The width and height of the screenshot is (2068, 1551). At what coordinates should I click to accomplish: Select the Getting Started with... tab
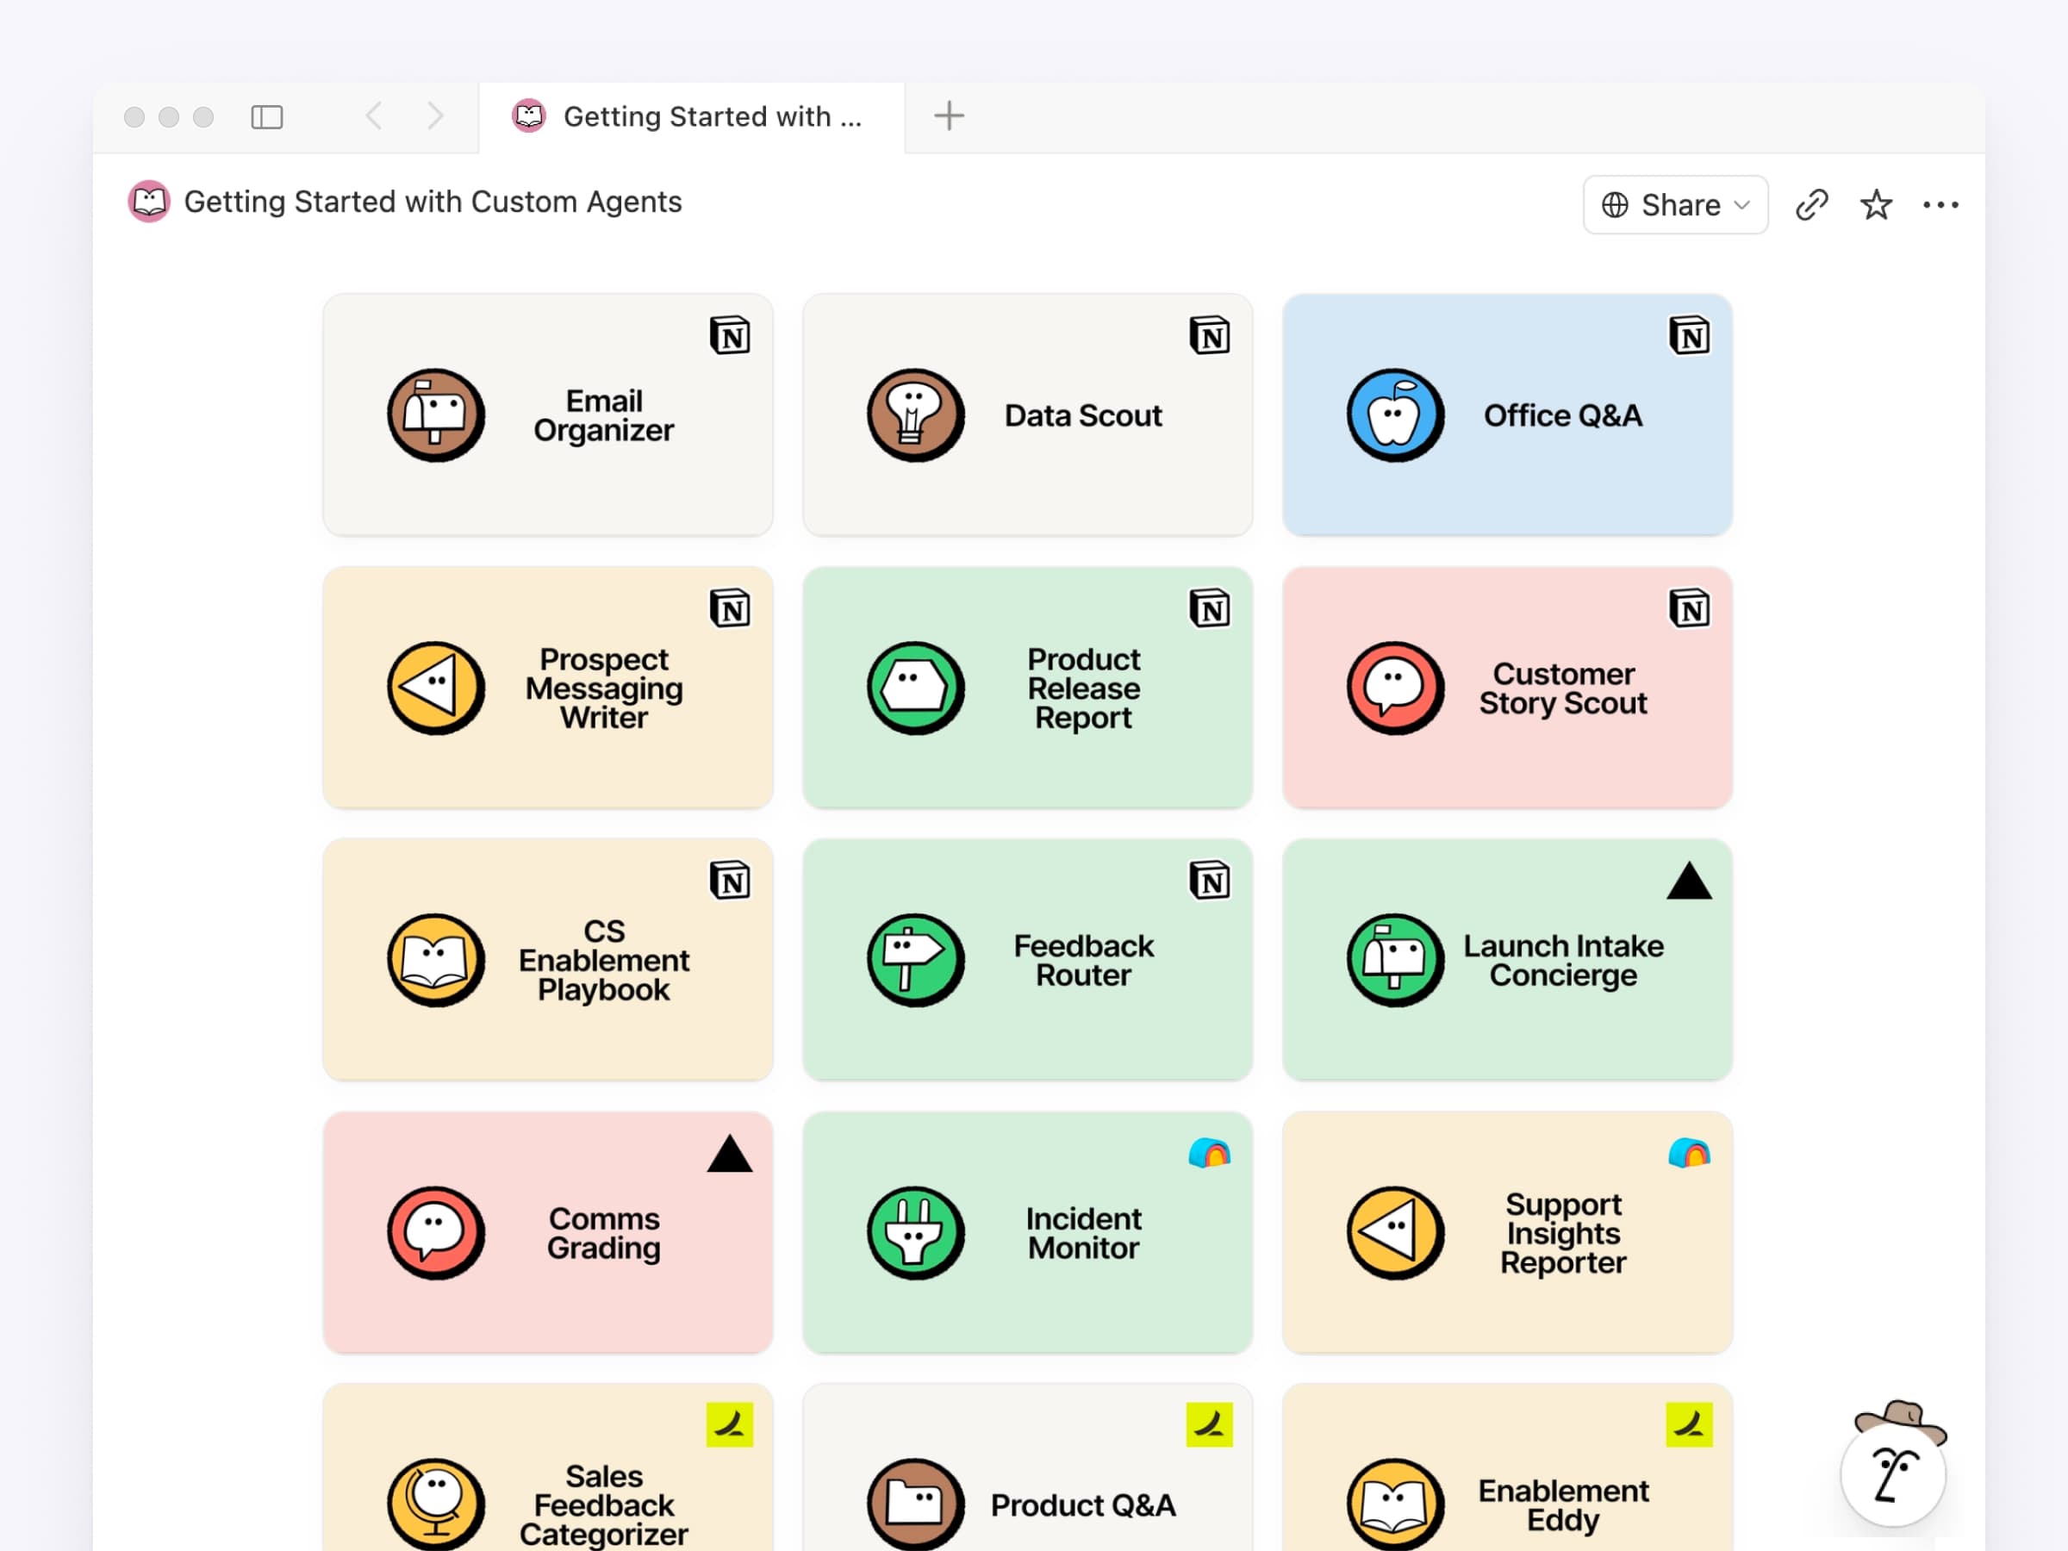(x=691, y=117)
